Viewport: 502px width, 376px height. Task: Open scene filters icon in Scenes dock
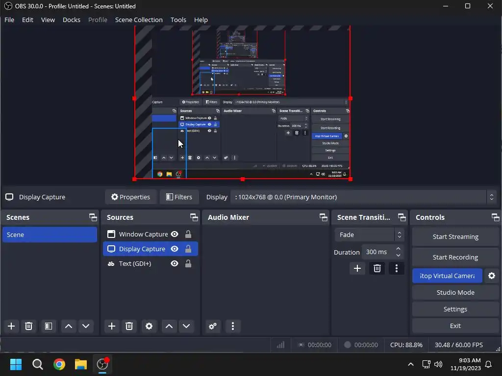(x=49, y=326)
